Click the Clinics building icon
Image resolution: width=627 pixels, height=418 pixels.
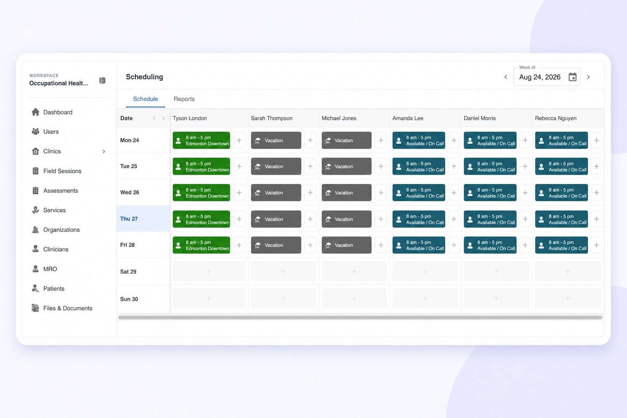click(x=36, y=151)
